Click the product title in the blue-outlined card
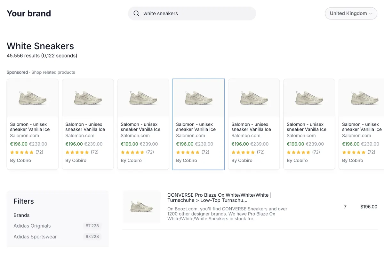 click(196, 127)
